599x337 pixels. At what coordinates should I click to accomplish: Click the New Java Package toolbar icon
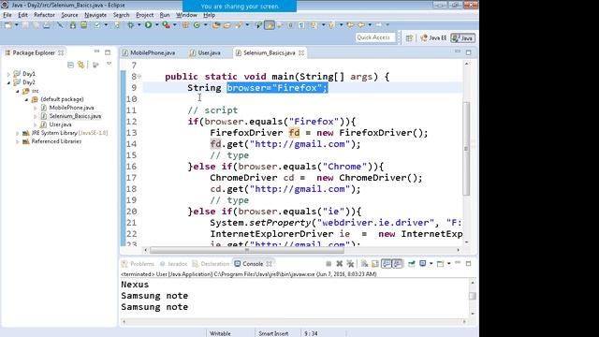185,25
